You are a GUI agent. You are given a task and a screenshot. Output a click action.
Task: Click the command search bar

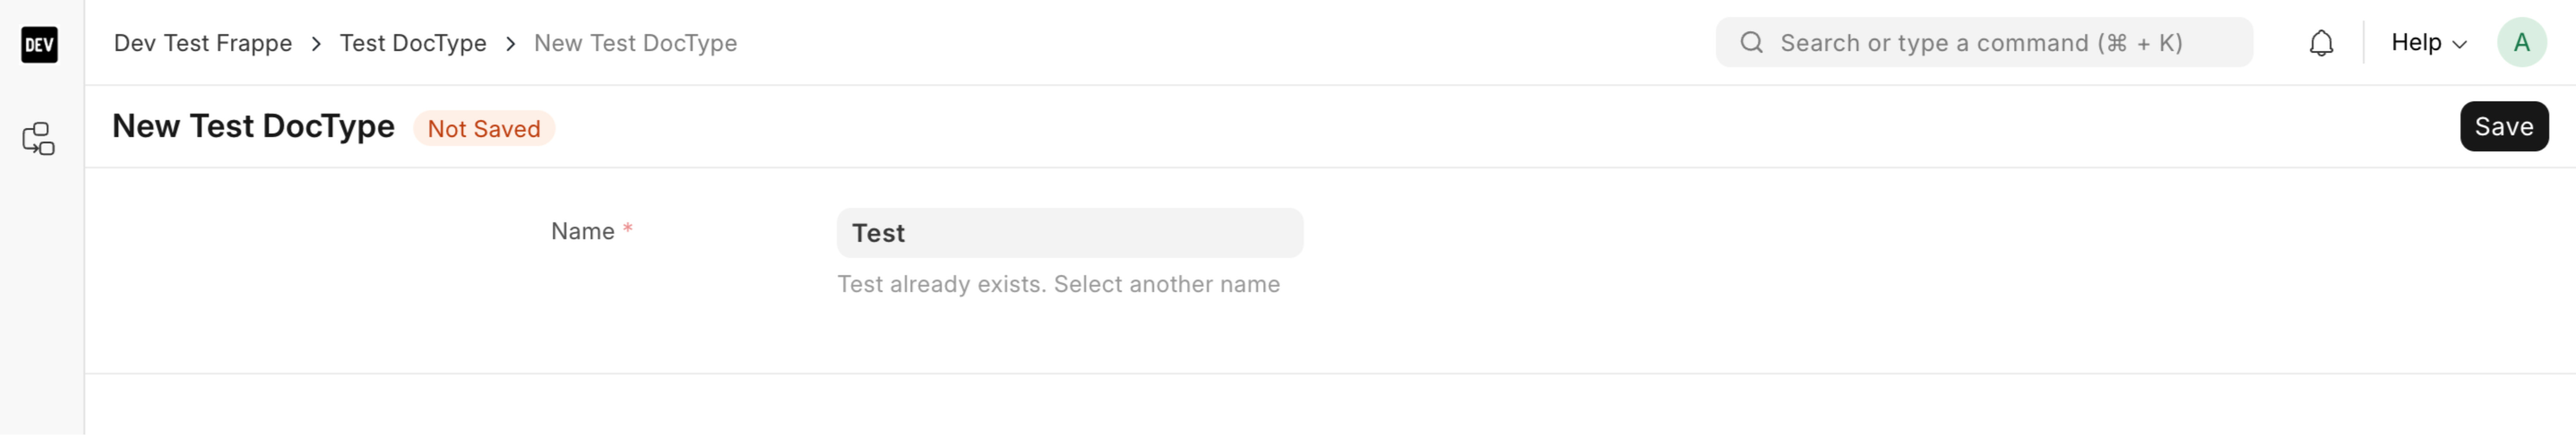[1985, 43]
